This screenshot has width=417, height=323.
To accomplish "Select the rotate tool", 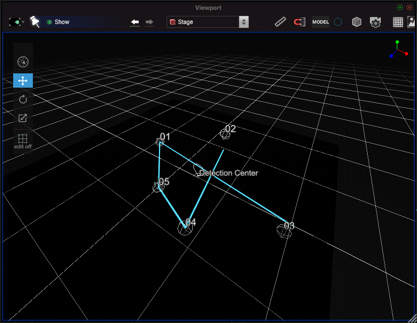I will 23,99.
